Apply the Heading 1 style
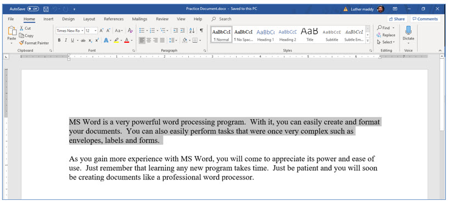Screen dimensions: 449x201 [266, 35]
